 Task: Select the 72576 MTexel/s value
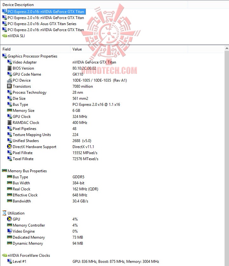pos(85,159)
